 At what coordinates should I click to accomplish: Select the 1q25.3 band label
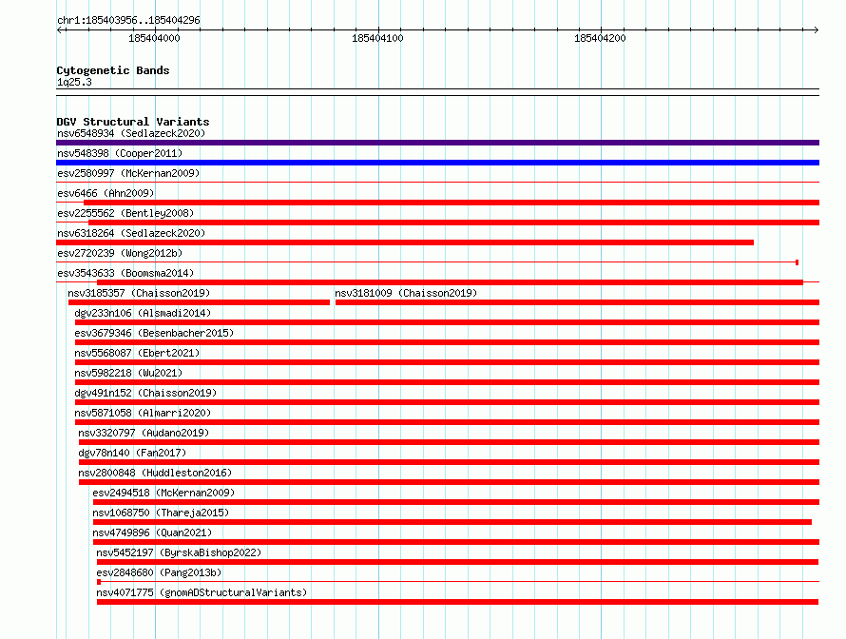click(74, 82)
